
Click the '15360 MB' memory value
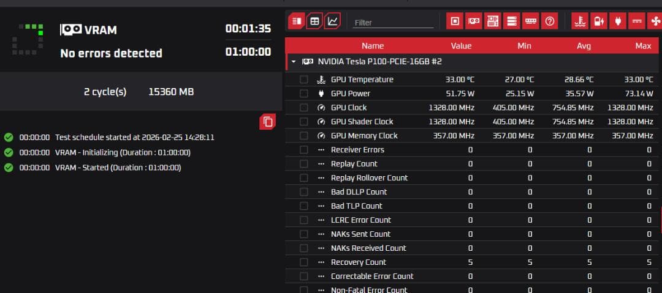(171, 92)
